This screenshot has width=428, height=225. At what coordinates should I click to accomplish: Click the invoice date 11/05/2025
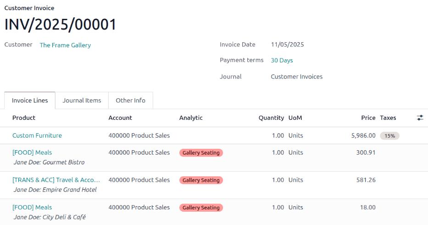point(287,45)
